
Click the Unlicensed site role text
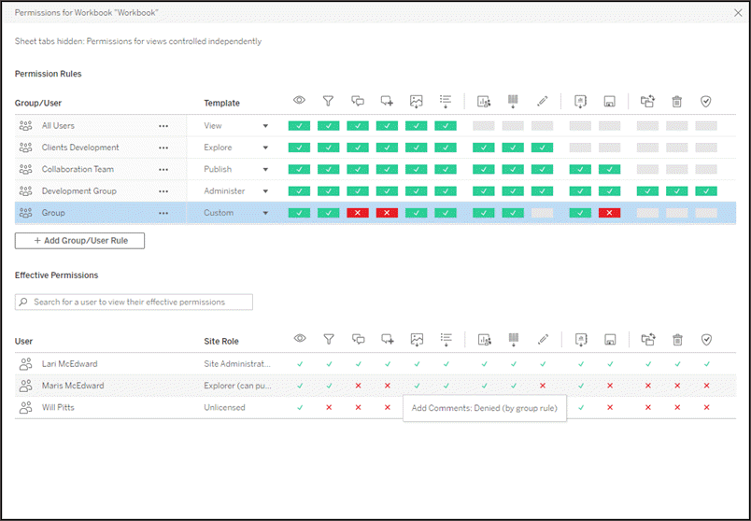pos(224,407)
